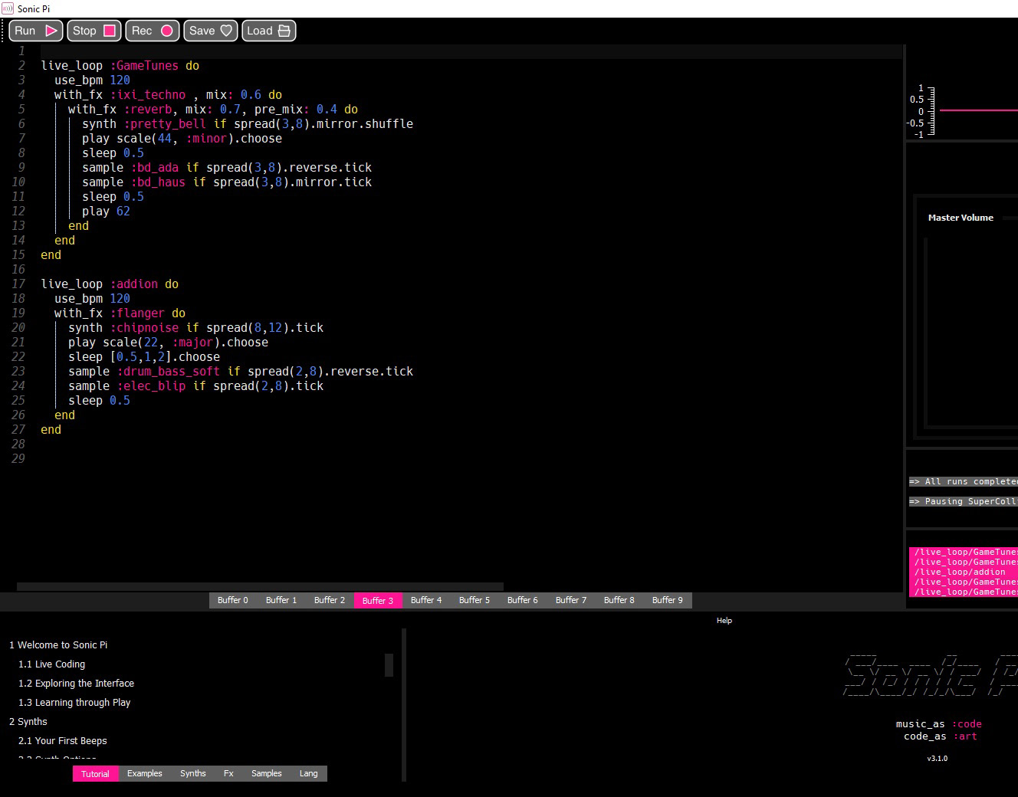Switch to Buffer 6 tab

coord(523,600)
